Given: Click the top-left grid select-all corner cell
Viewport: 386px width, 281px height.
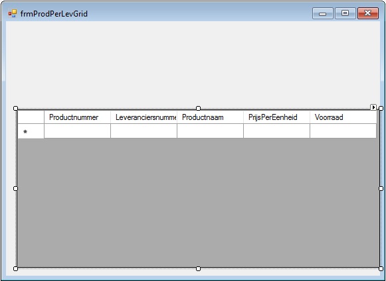Looking at the screenshot, I should click(x=31, y=117).
